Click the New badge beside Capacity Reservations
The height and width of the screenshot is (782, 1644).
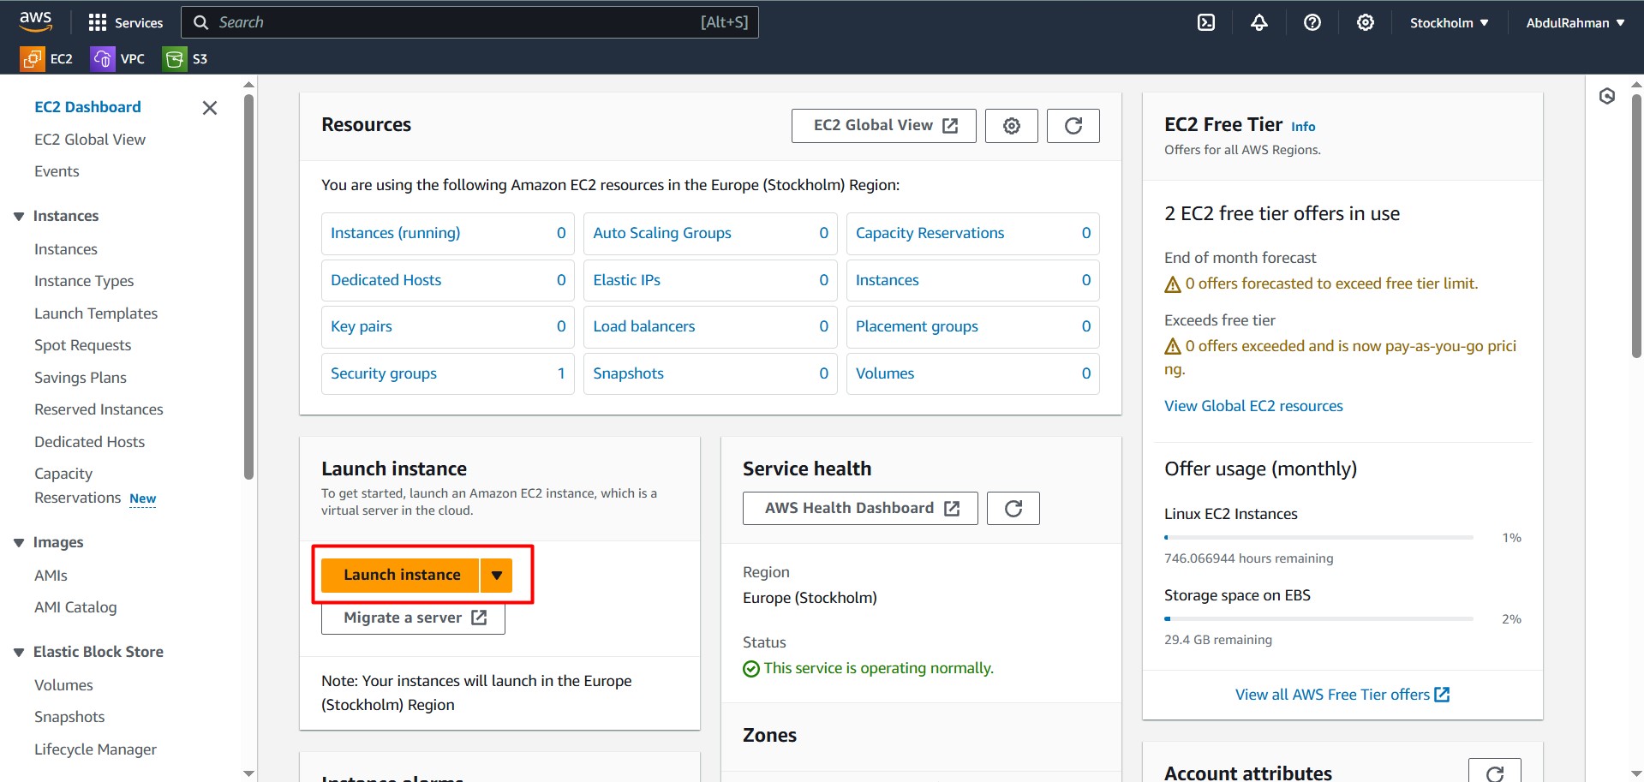point(142,498)
